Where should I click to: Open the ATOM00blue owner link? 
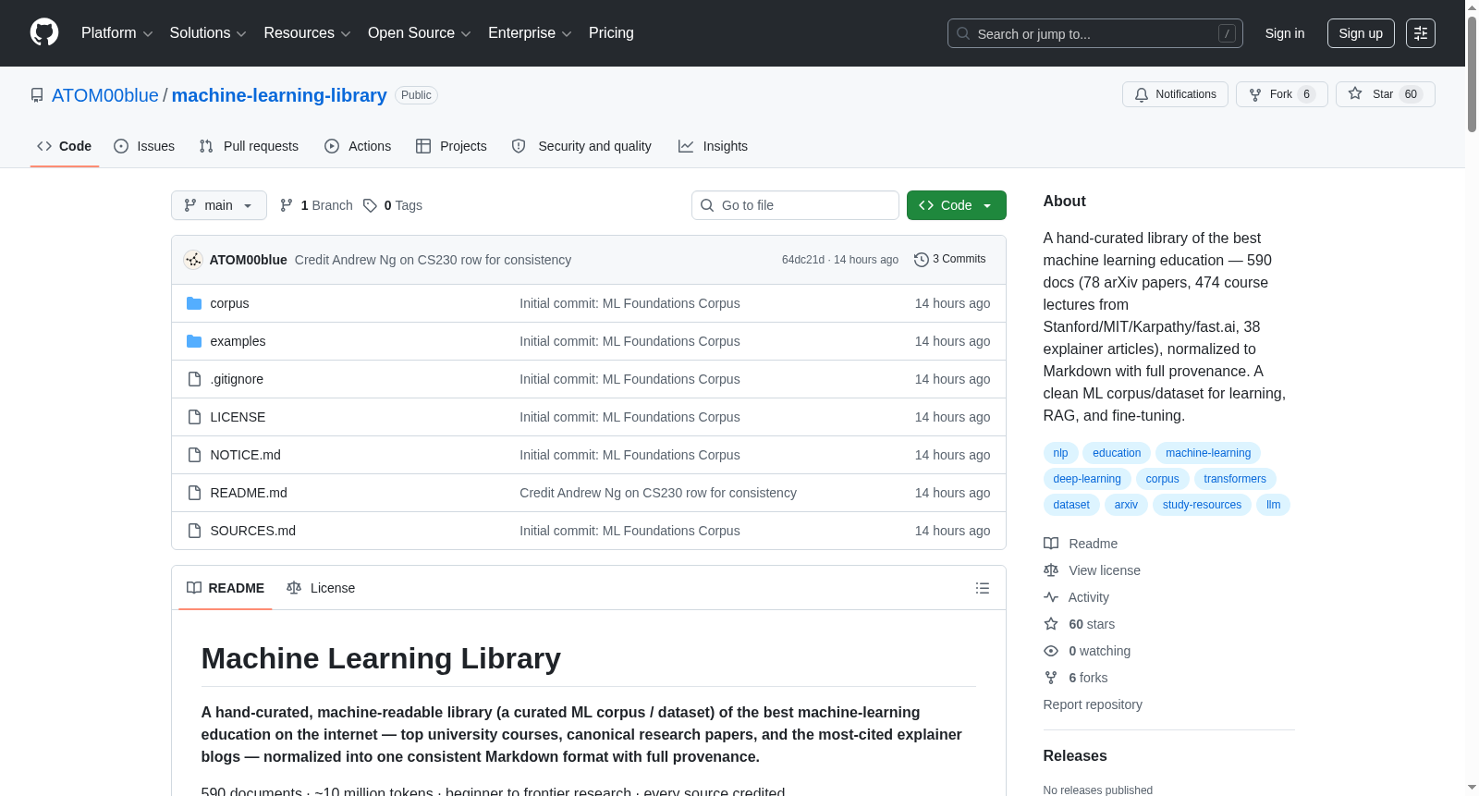point(105,95)
